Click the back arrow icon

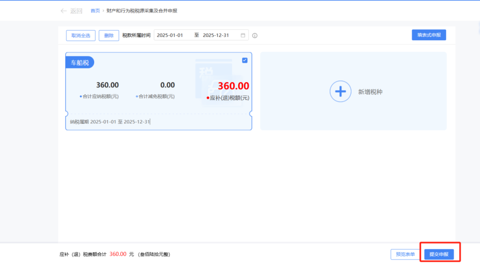point(64,11)
